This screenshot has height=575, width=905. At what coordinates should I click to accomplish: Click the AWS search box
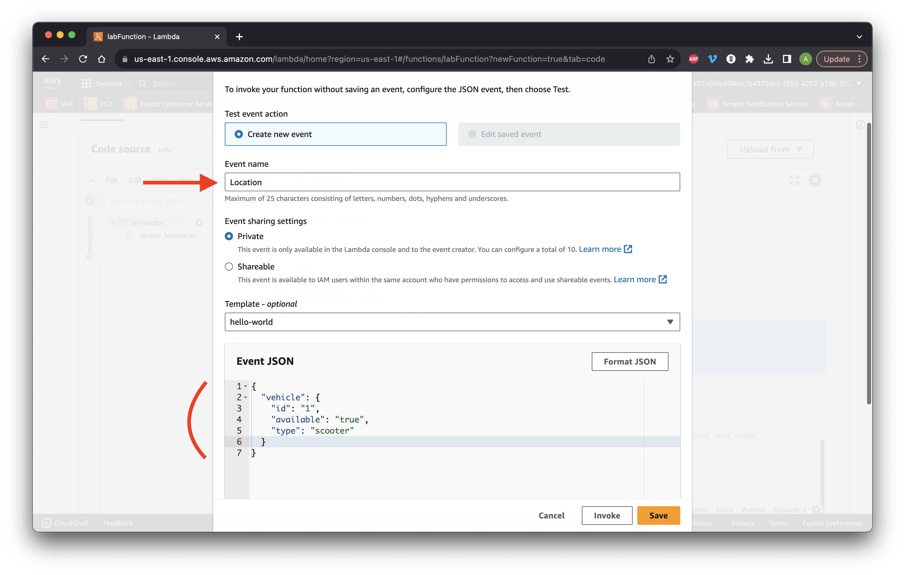point(173,83)
